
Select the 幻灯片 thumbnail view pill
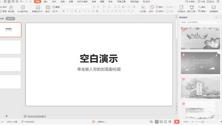[x=10, y=18]
